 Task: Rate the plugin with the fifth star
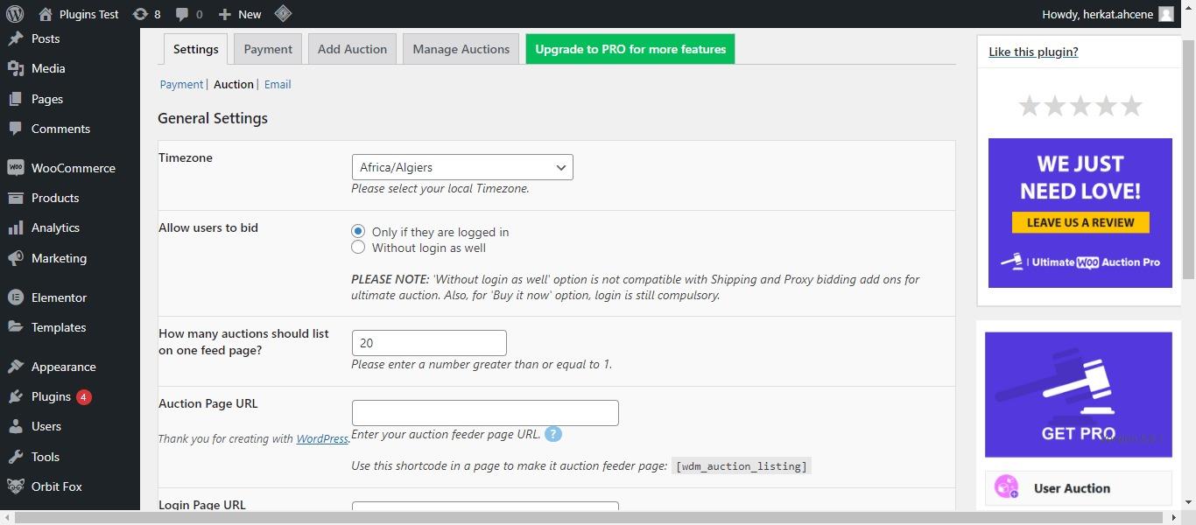tap(1131, 106)
